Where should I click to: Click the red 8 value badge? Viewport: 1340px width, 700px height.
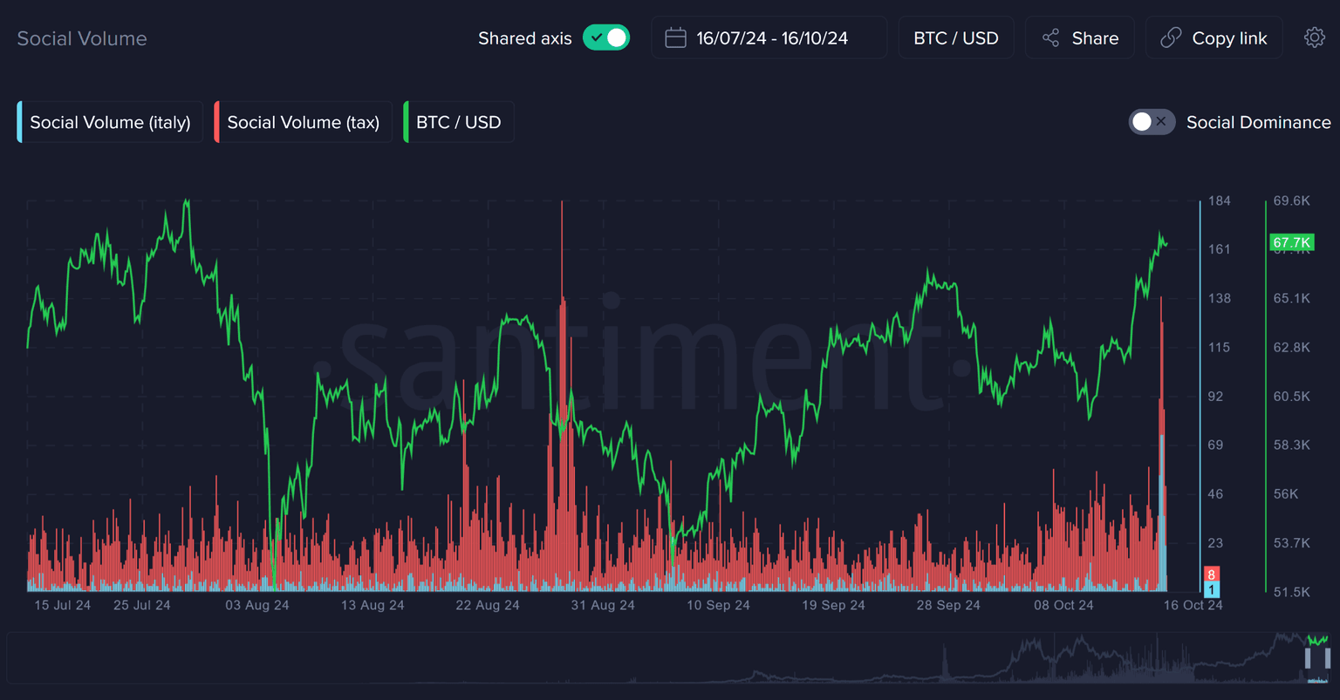click(x=1211, y=574)
